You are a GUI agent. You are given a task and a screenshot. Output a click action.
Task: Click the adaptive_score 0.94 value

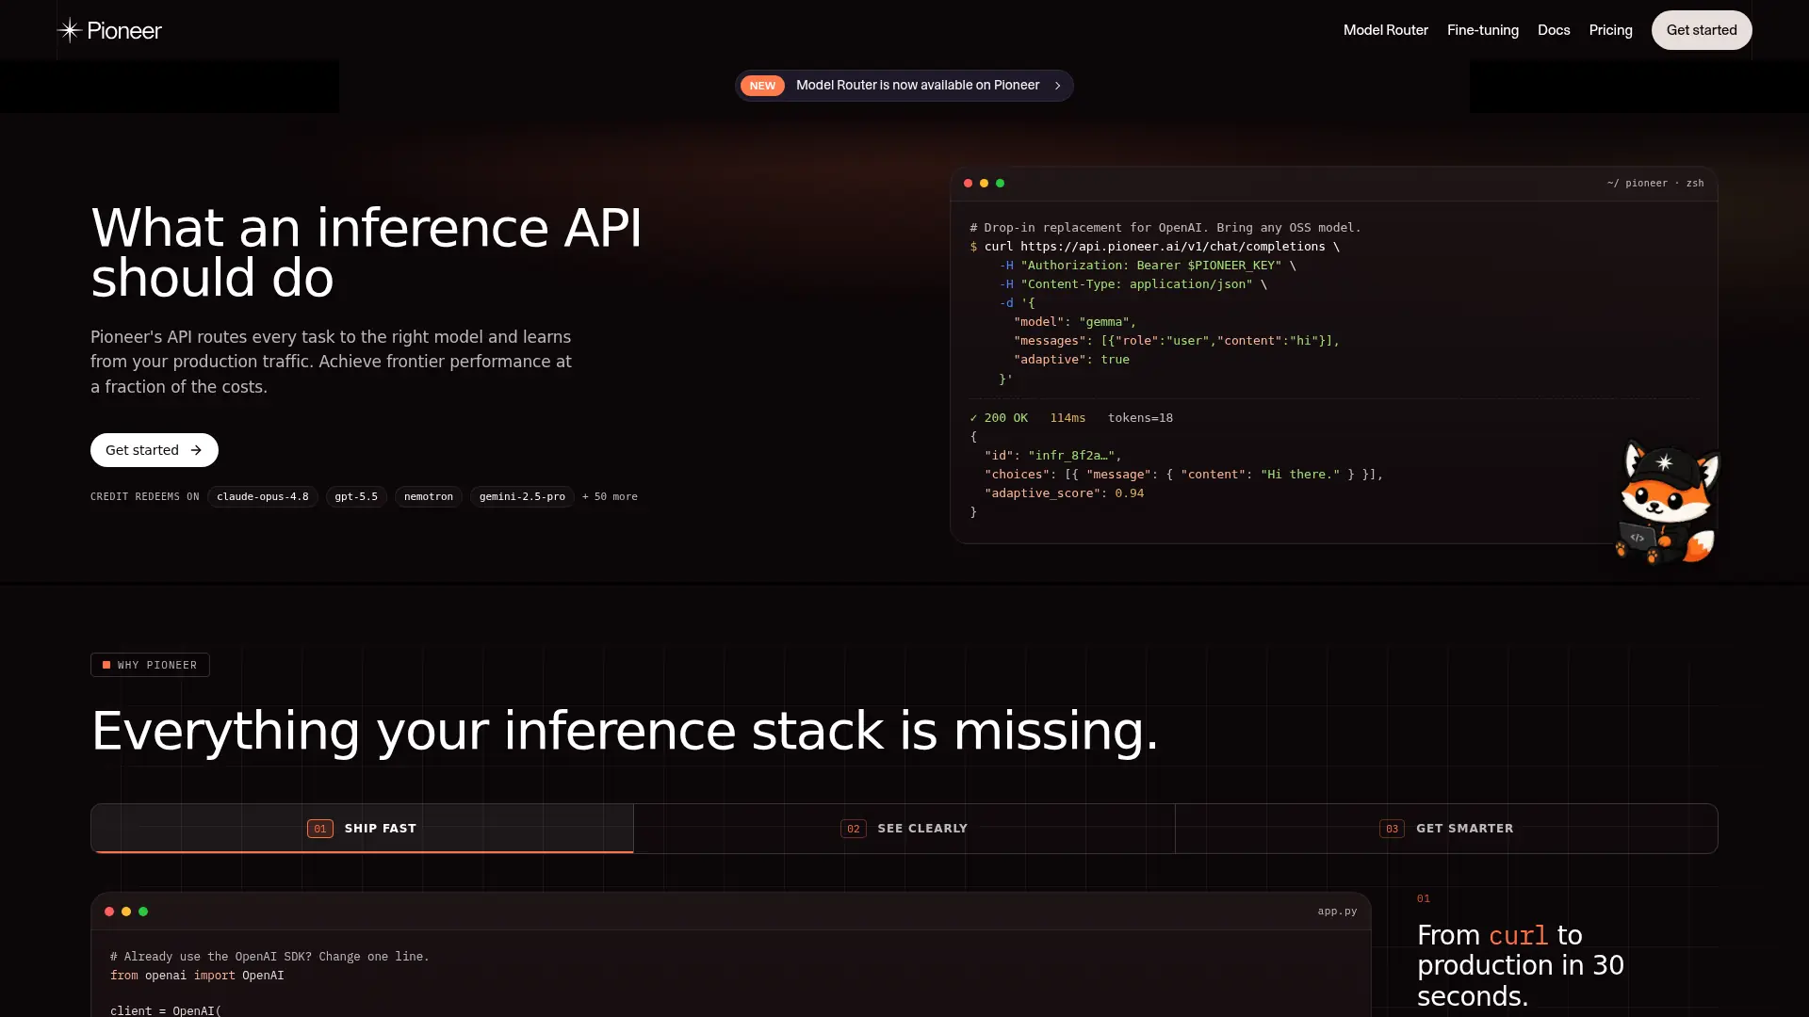pyautogui.click(x=1129, y=493)
